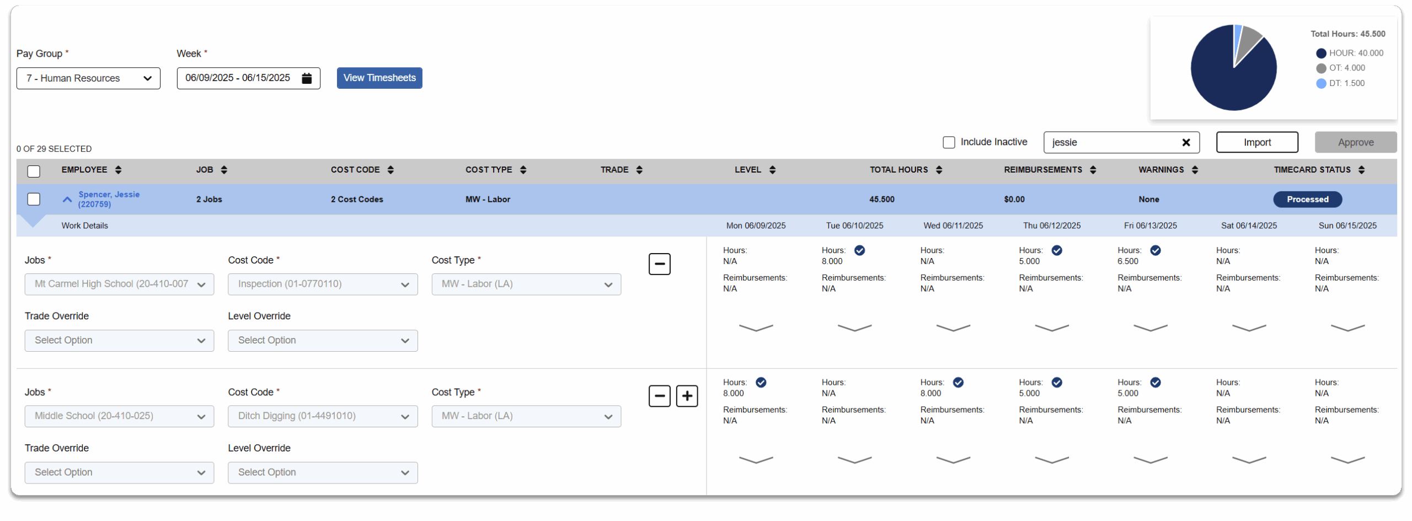Enable the Include Inactive checkbox
The image size is (1412, 521).
[949, 142]
